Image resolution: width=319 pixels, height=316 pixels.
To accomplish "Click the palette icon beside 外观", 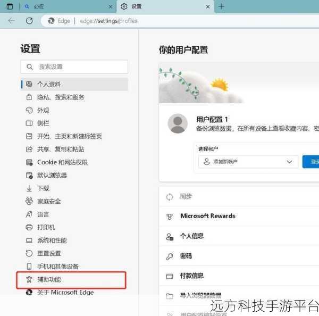I will tap(29, 110).
